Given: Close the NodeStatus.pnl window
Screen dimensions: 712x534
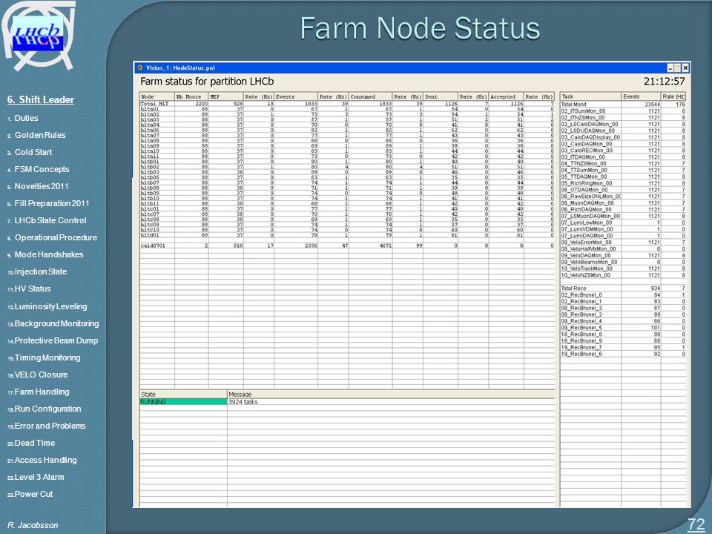Looking at the screenshot, I should [685, 68].
